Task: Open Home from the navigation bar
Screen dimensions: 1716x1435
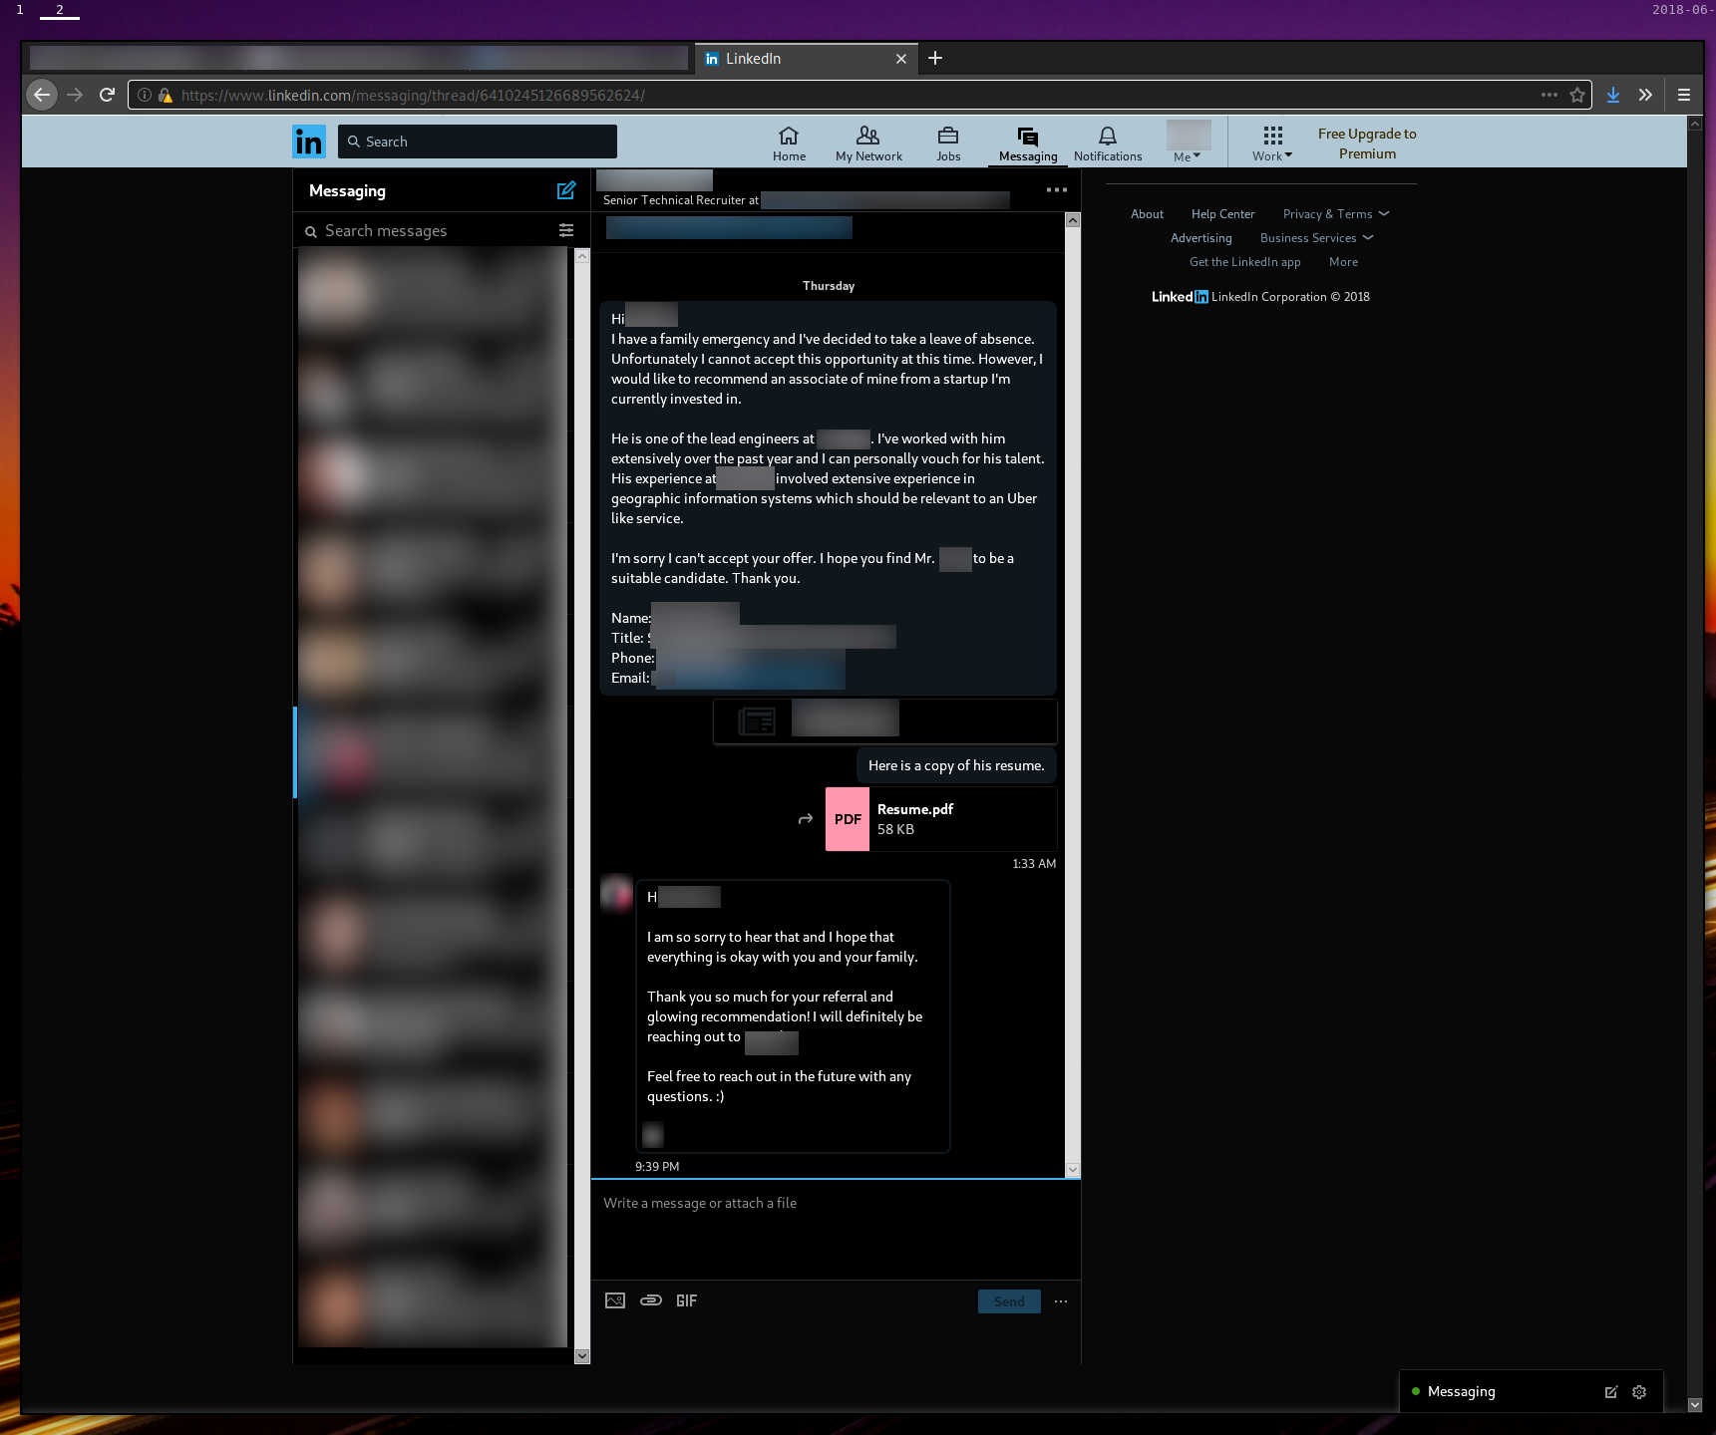Action: click(789, 143)
